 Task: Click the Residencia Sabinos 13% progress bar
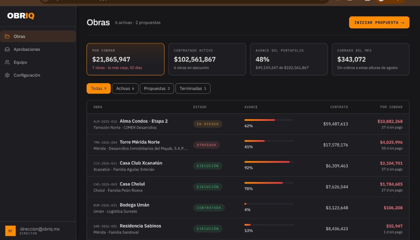269,225
